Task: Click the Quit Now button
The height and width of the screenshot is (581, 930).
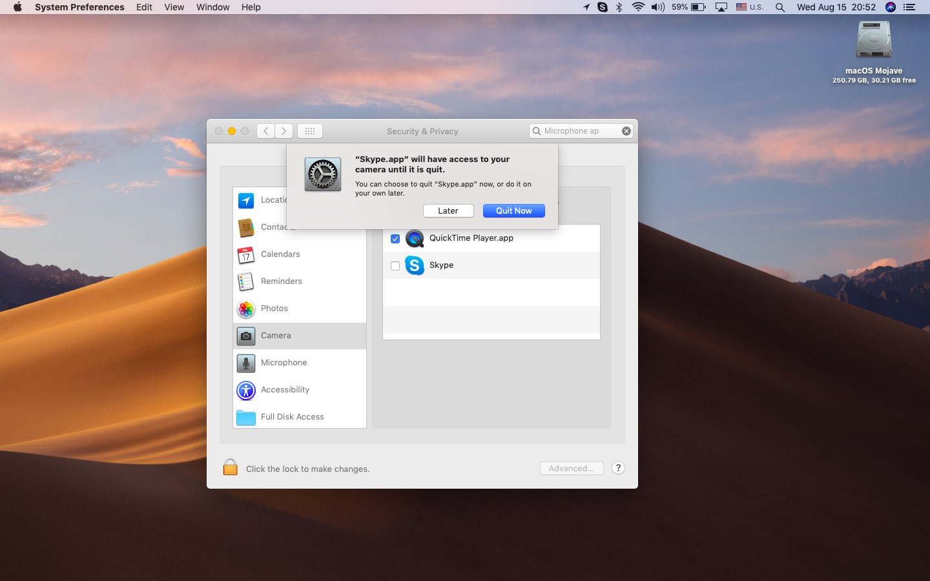Action: coord(514,211)
